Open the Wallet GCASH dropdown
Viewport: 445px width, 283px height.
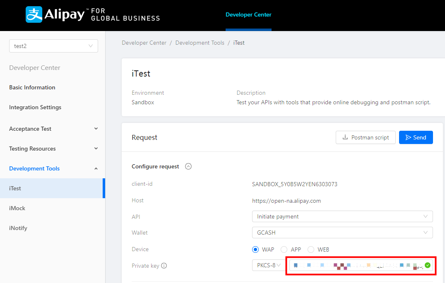click(342, 233)
